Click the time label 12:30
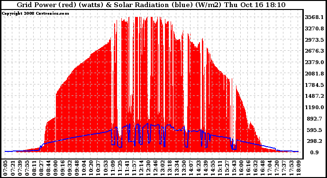The image size is (327, 178). tap(148, 168)
